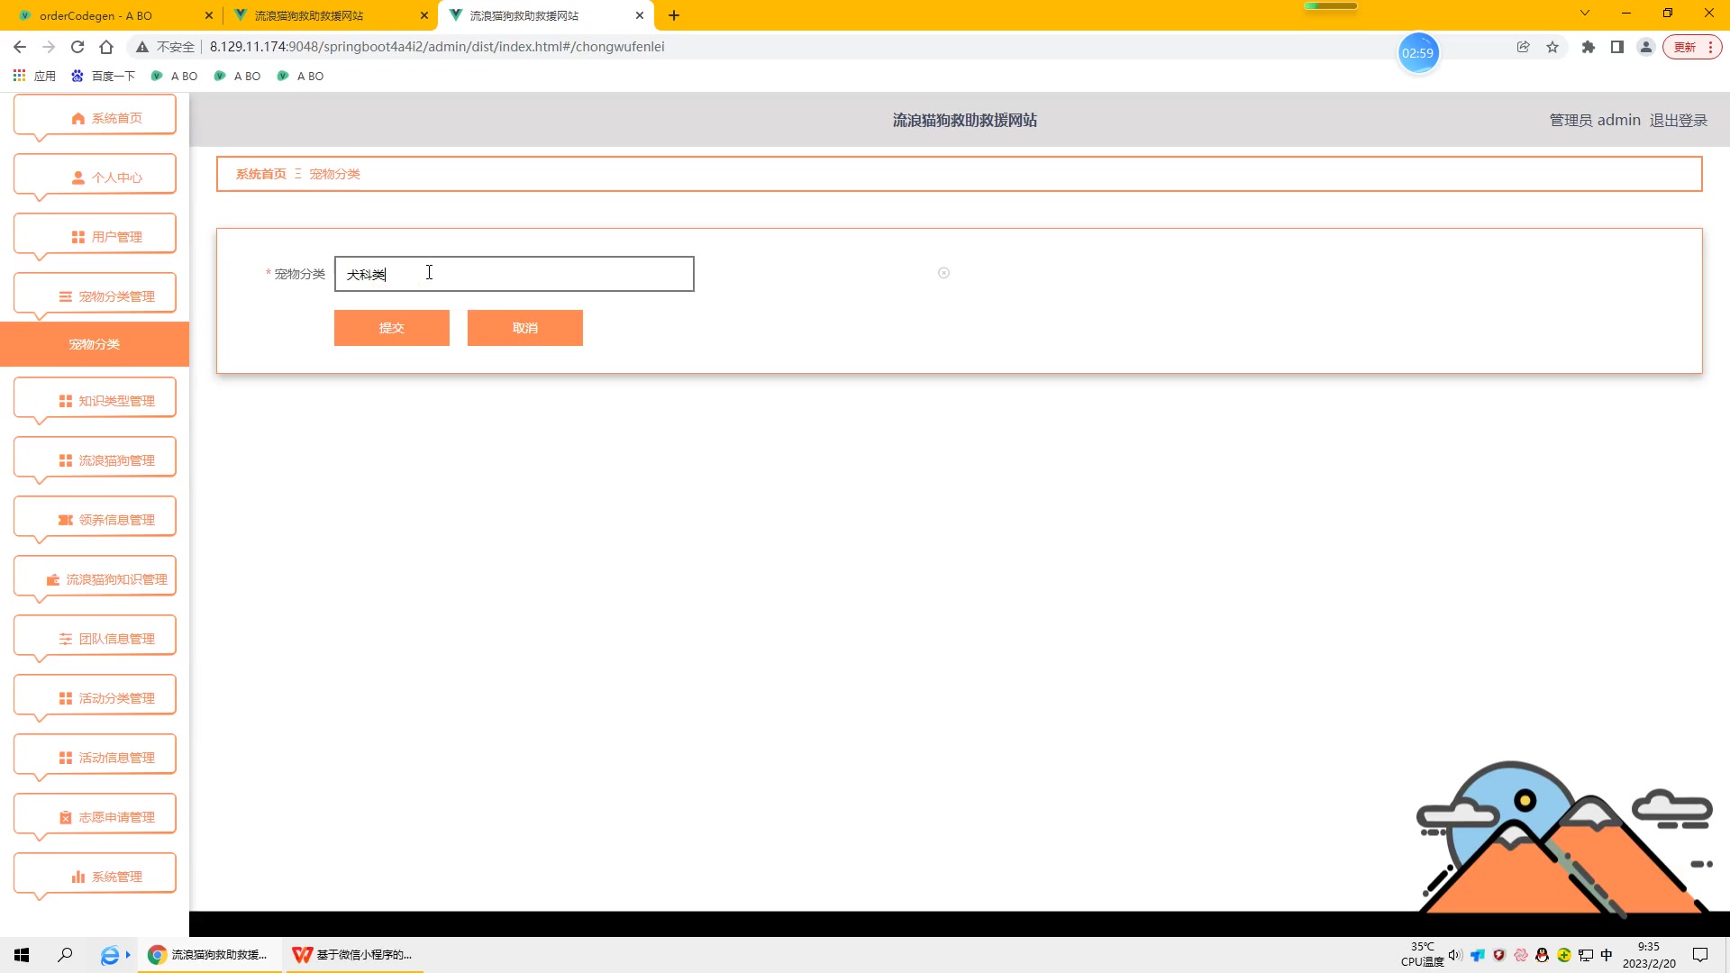The image size is (1730, 973).
Task: Click the clear circle-x icon beside the input
Action: coord(943,273)
